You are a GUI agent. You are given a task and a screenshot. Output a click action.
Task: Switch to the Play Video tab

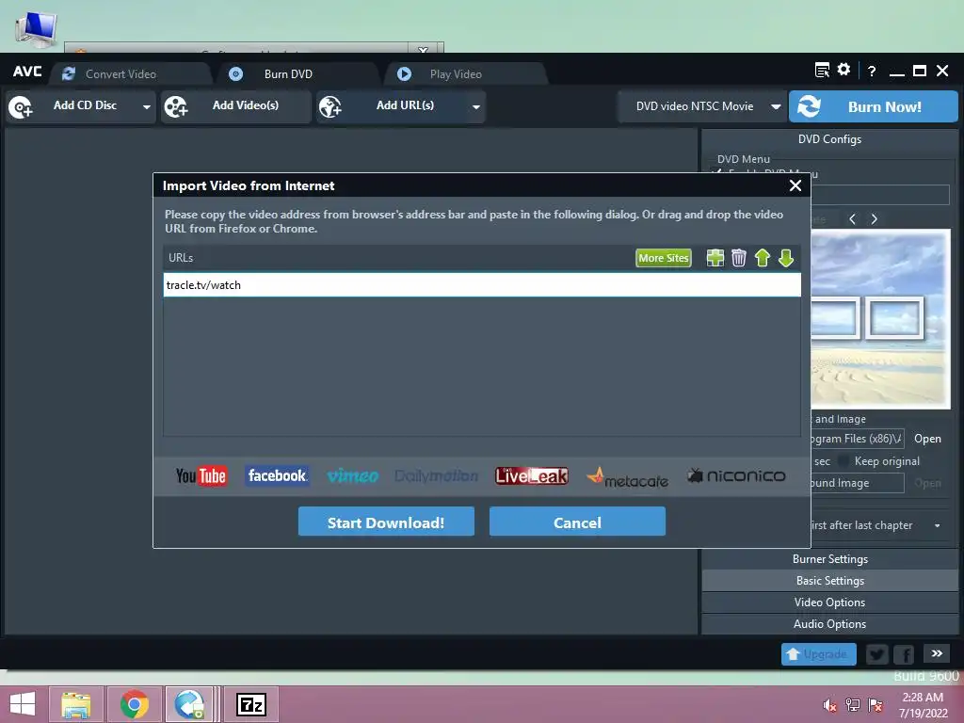(465, 73)
